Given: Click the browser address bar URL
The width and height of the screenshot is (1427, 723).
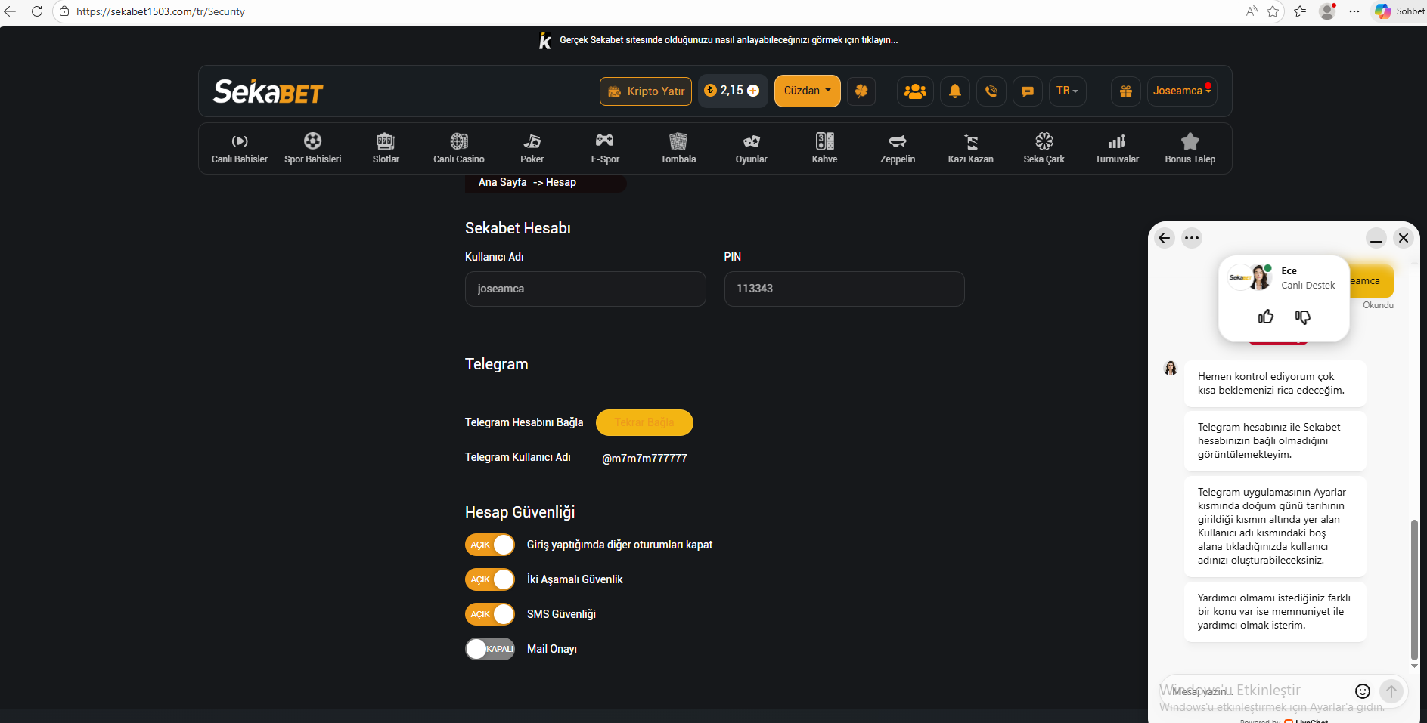Looking at the screenshot, I should pos(160,11).
